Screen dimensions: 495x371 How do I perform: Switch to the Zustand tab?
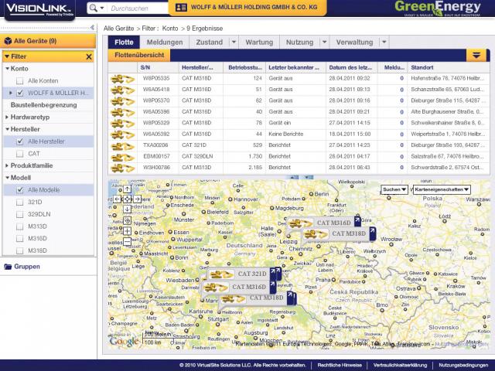210,43
